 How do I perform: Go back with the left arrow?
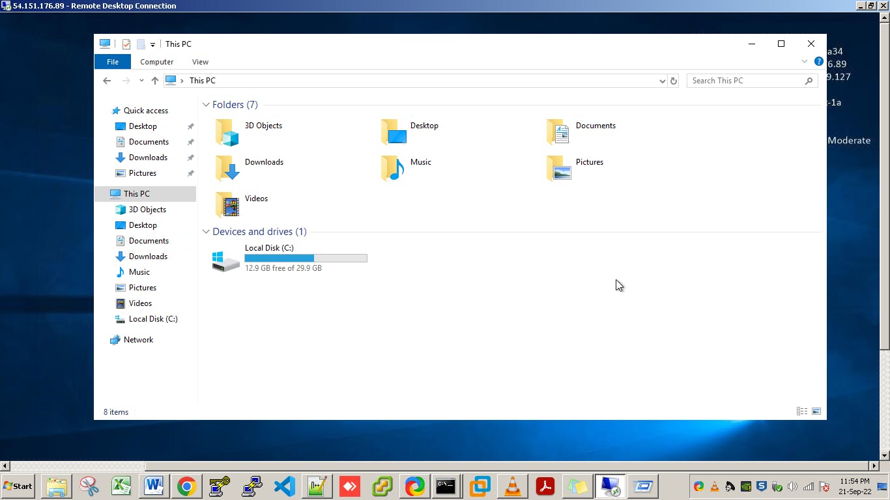[x=107, y=81]
